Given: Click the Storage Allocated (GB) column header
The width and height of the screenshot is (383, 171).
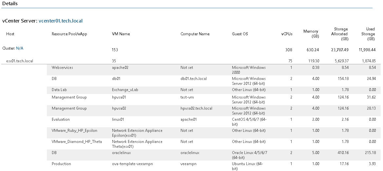Looking at the screenshot, I should pos(339,34).
